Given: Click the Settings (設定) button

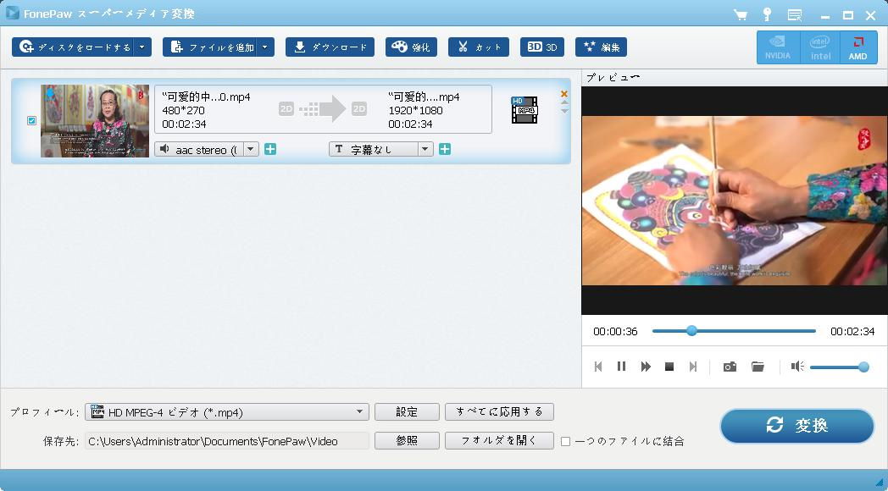Looking at the screenshot, I should coord(407,411).
